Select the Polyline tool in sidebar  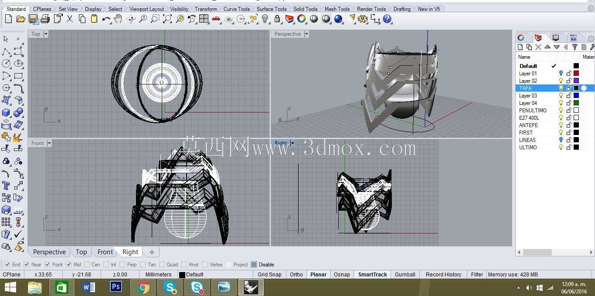tap(6, 52)
